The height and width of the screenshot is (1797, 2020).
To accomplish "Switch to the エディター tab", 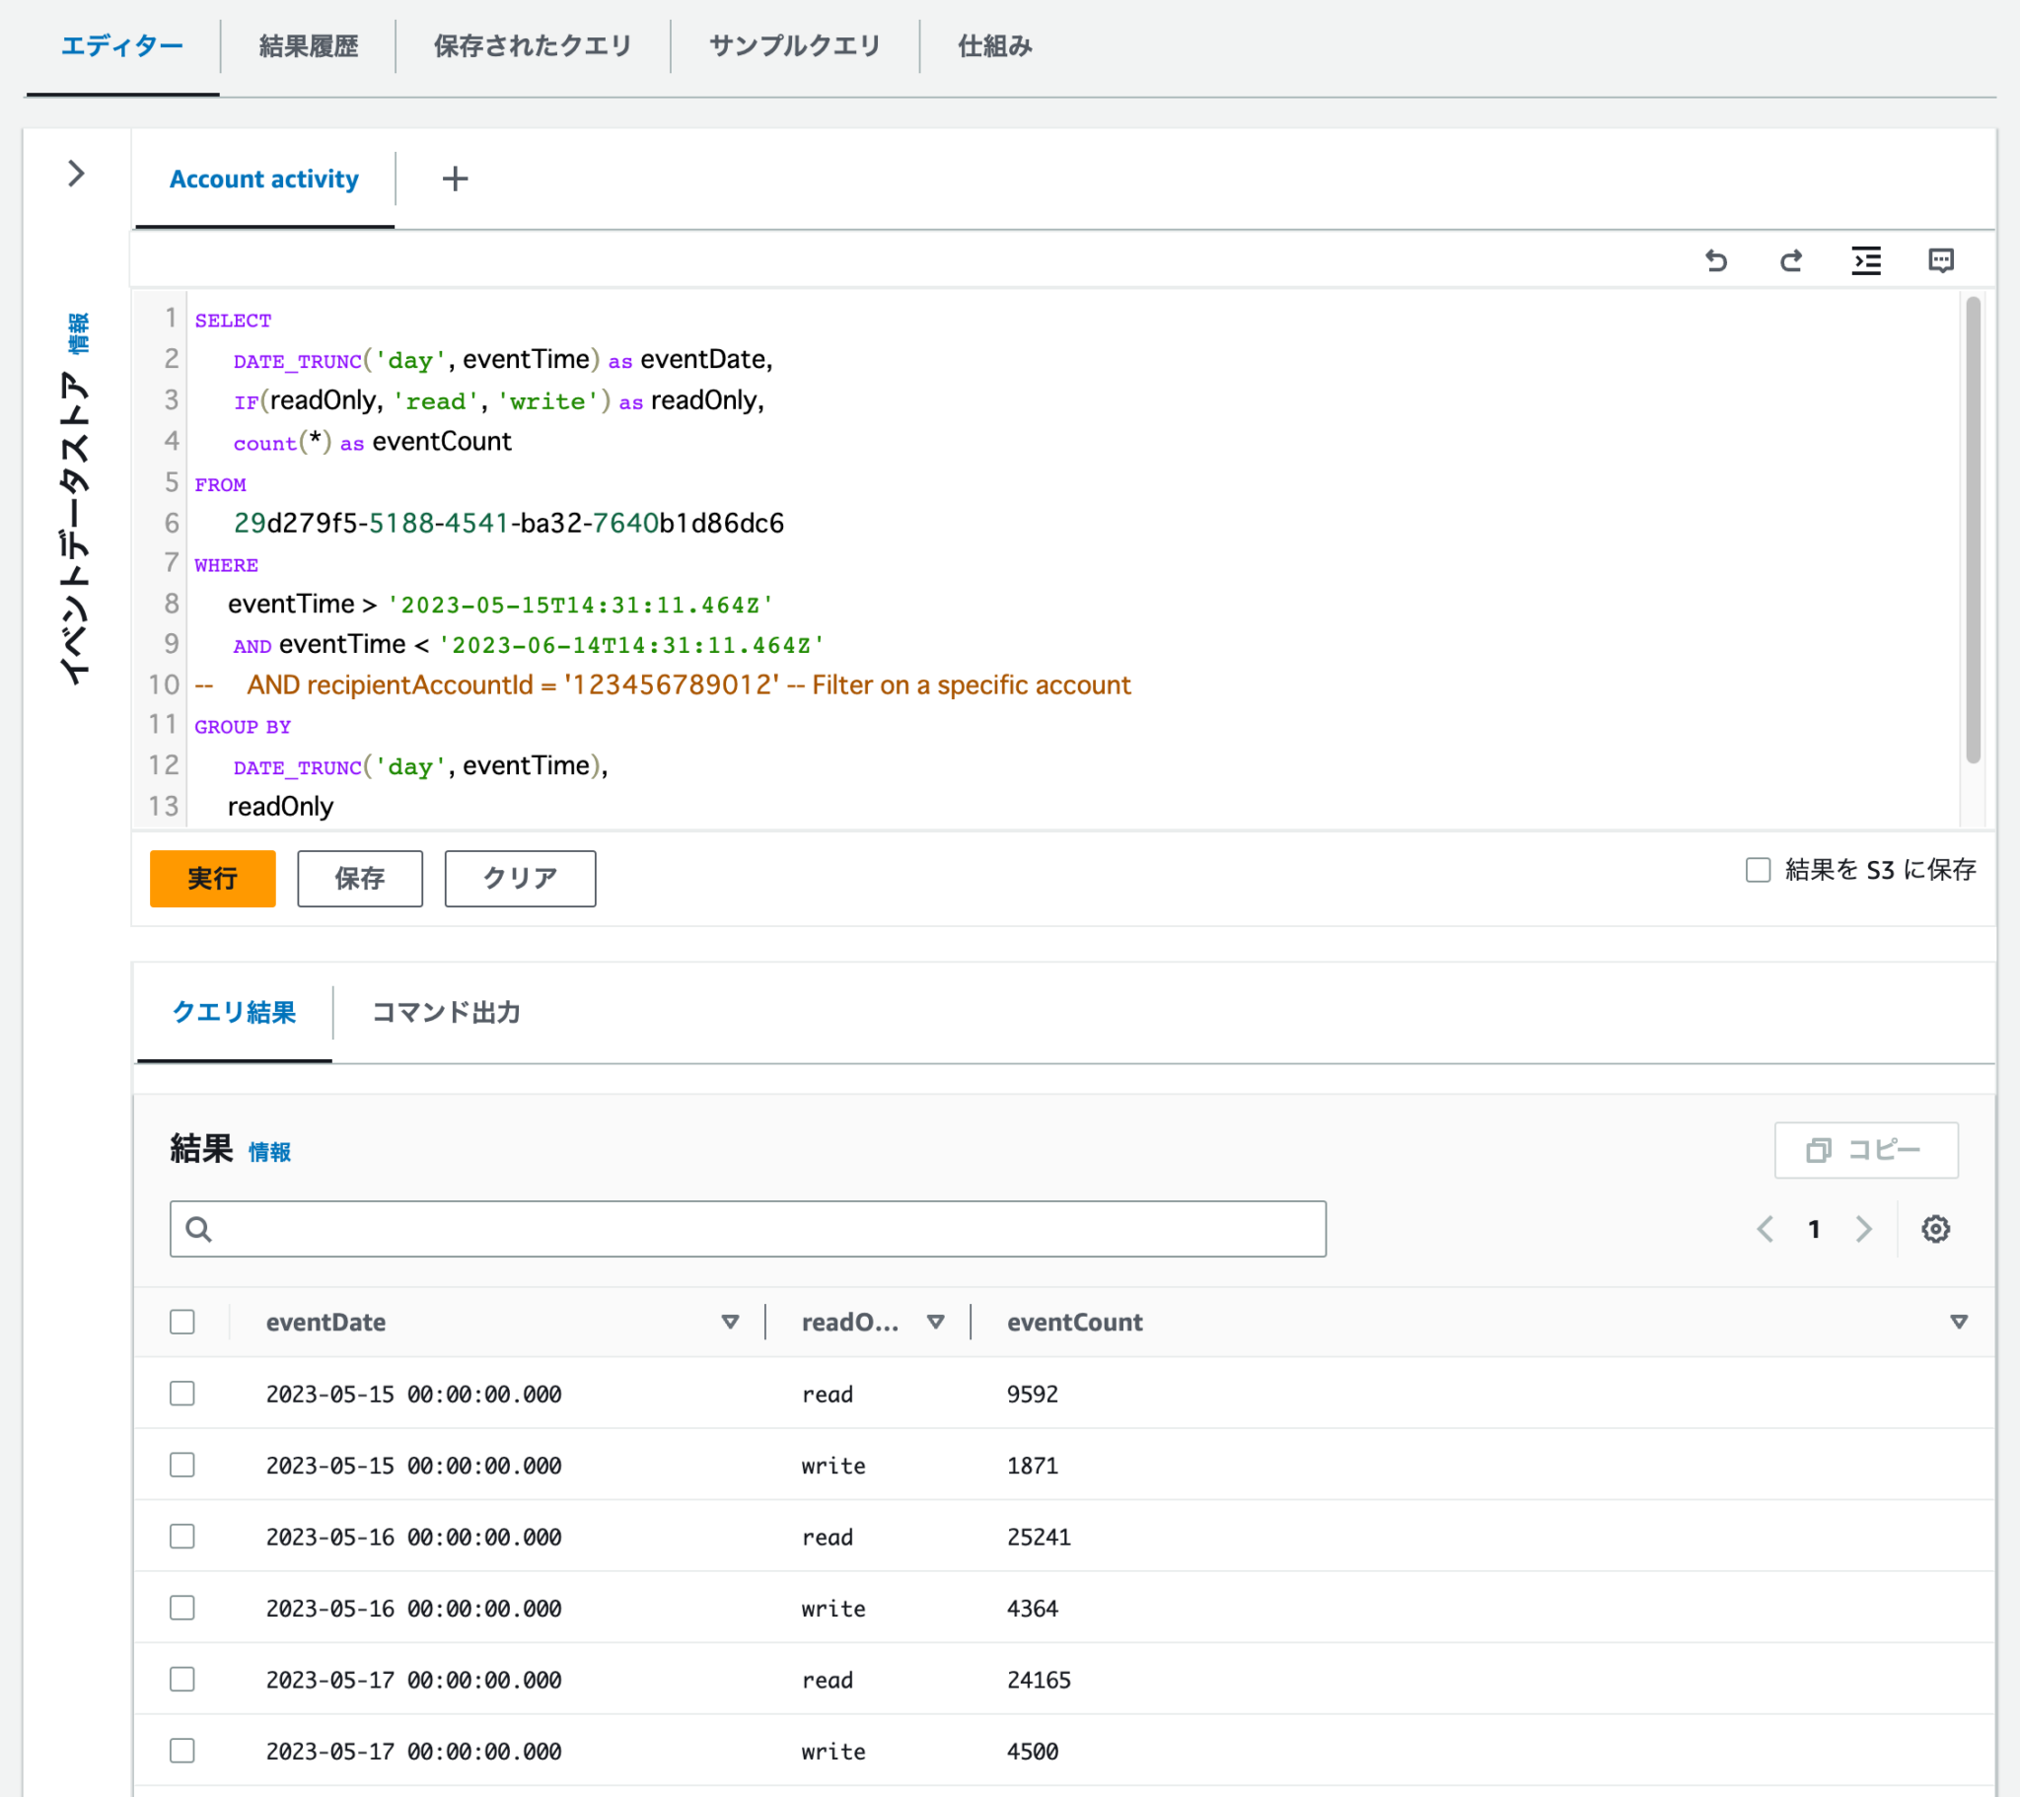I will [122, 46].
